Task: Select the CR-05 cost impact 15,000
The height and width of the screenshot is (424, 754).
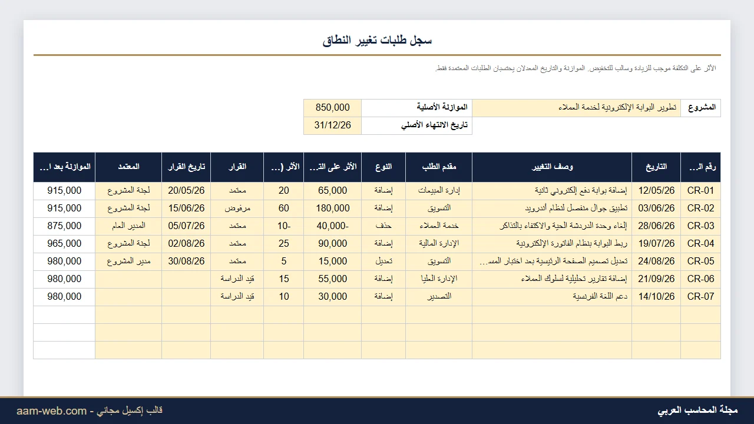Action: 332,261
